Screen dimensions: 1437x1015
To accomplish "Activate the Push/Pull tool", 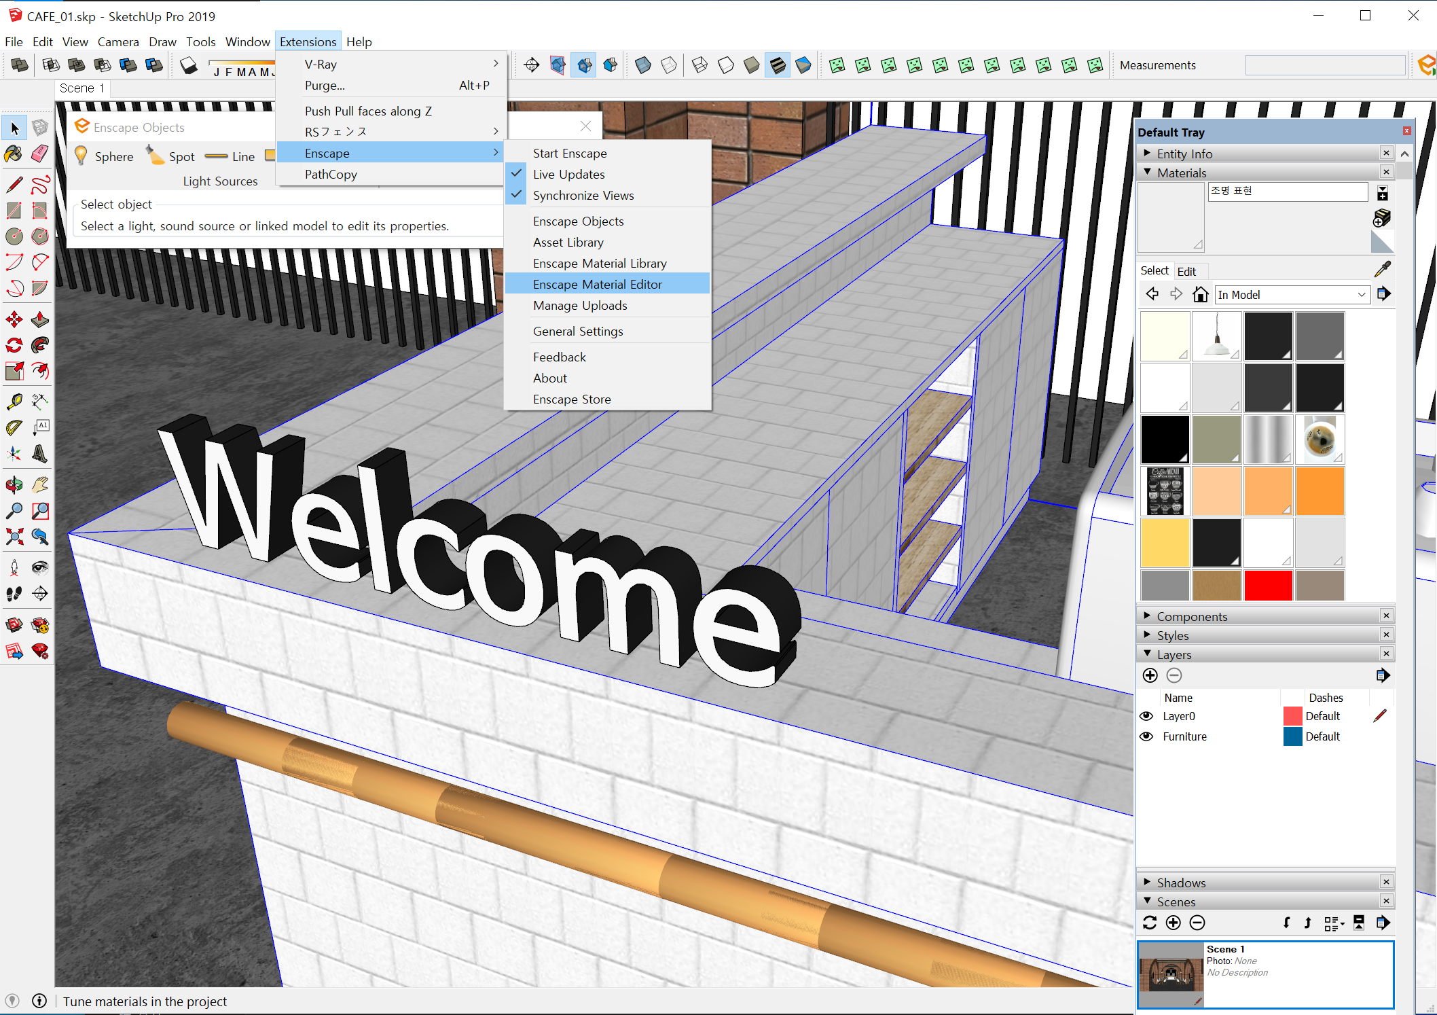I will point(40,319).
